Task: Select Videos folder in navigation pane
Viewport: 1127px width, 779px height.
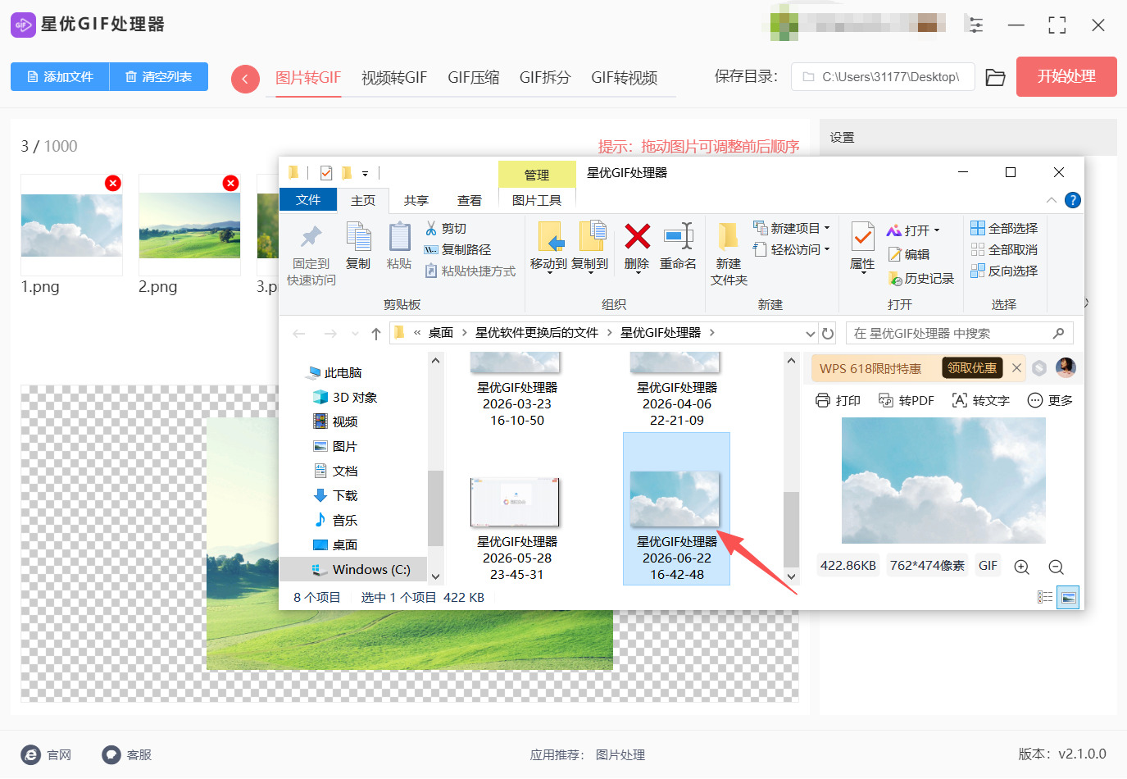Action: tap(336, 421)
